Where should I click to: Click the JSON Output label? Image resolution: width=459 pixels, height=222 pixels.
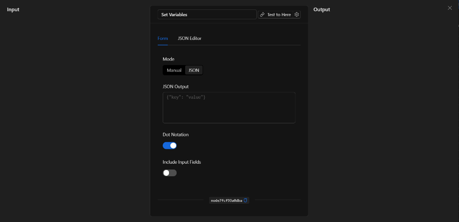click(176, 87)
